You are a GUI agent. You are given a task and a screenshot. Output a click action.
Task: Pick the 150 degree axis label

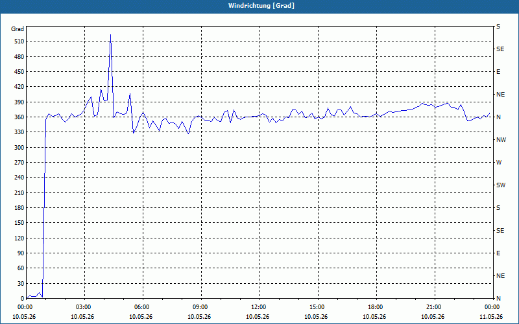19,223
